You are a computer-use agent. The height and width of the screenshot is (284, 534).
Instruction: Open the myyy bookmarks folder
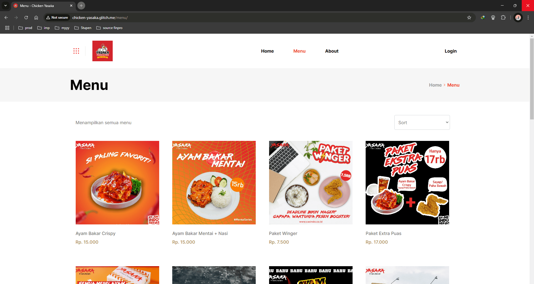[62, 28]
